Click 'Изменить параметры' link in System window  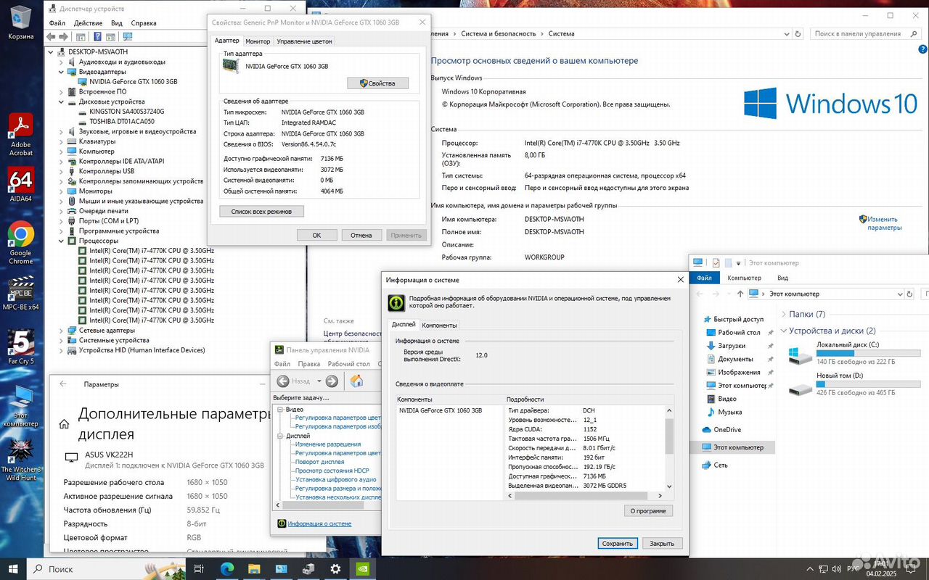[884, 223]
